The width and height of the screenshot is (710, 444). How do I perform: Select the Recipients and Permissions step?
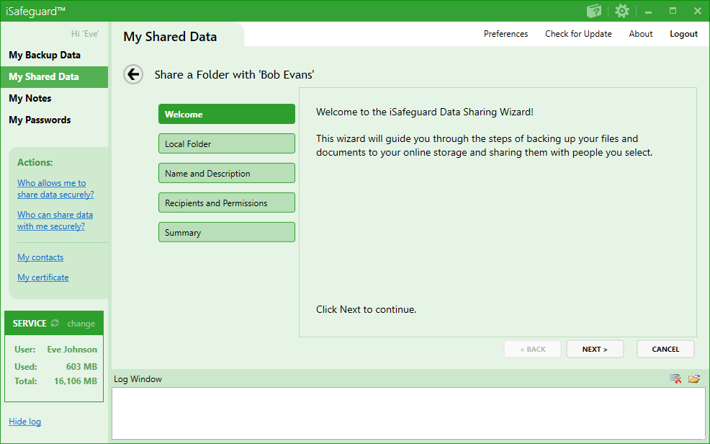pyautogui.click(x=226, y=203)
